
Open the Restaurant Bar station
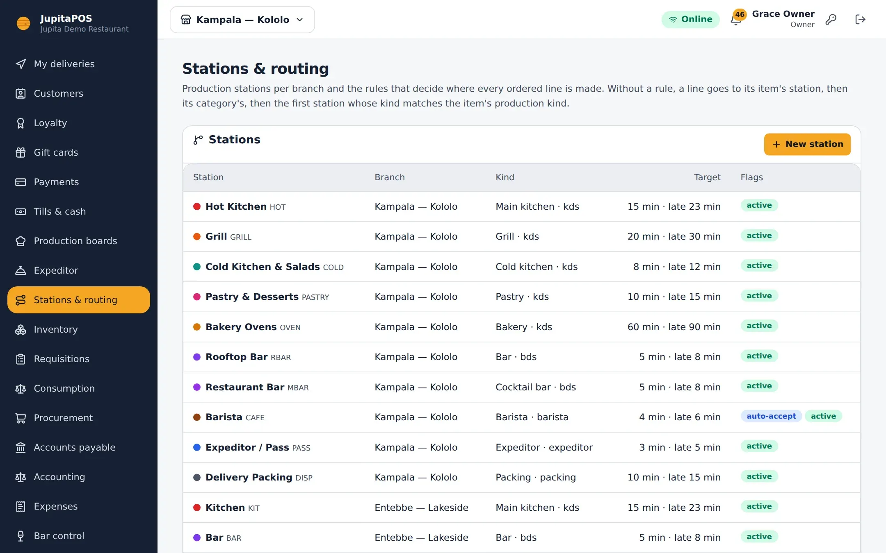522,387
